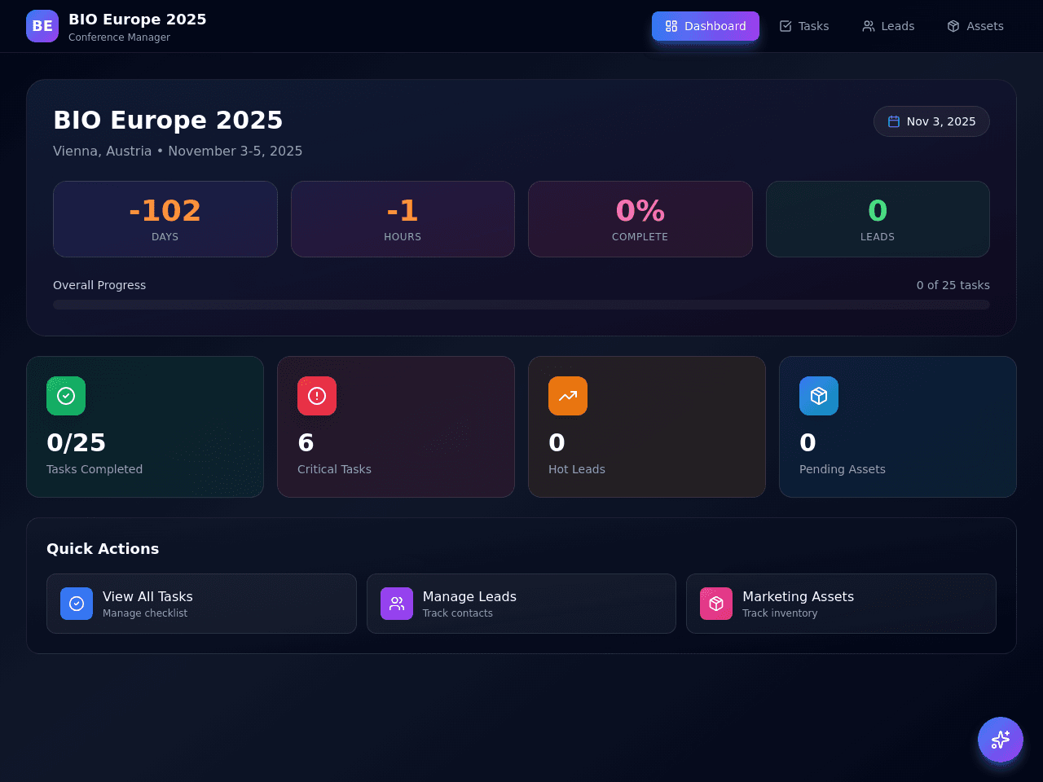Viewport: 1043px width, 782px height.
Task: Click the Assets cube icon in navigation
Action: [x=953, y=26]
